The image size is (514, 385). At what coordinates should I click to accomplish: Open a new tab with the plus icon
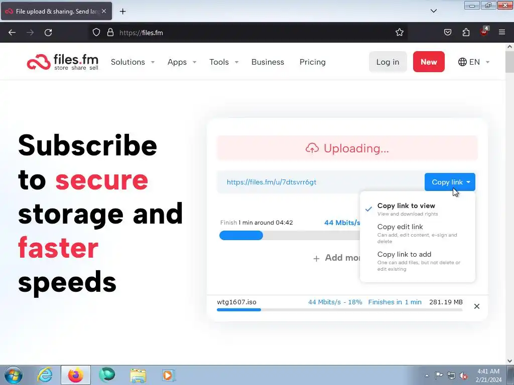(x=122, y=12)
